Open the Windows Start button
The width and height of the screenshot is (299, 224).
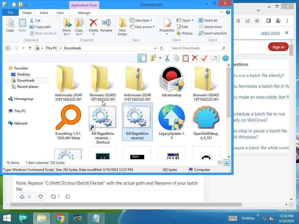click(x=7, y=218)
